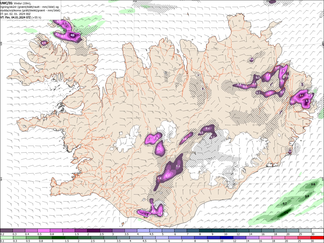
Task: Select the bright pink swatch between 0.5 and 0.8
Action: 44,231
